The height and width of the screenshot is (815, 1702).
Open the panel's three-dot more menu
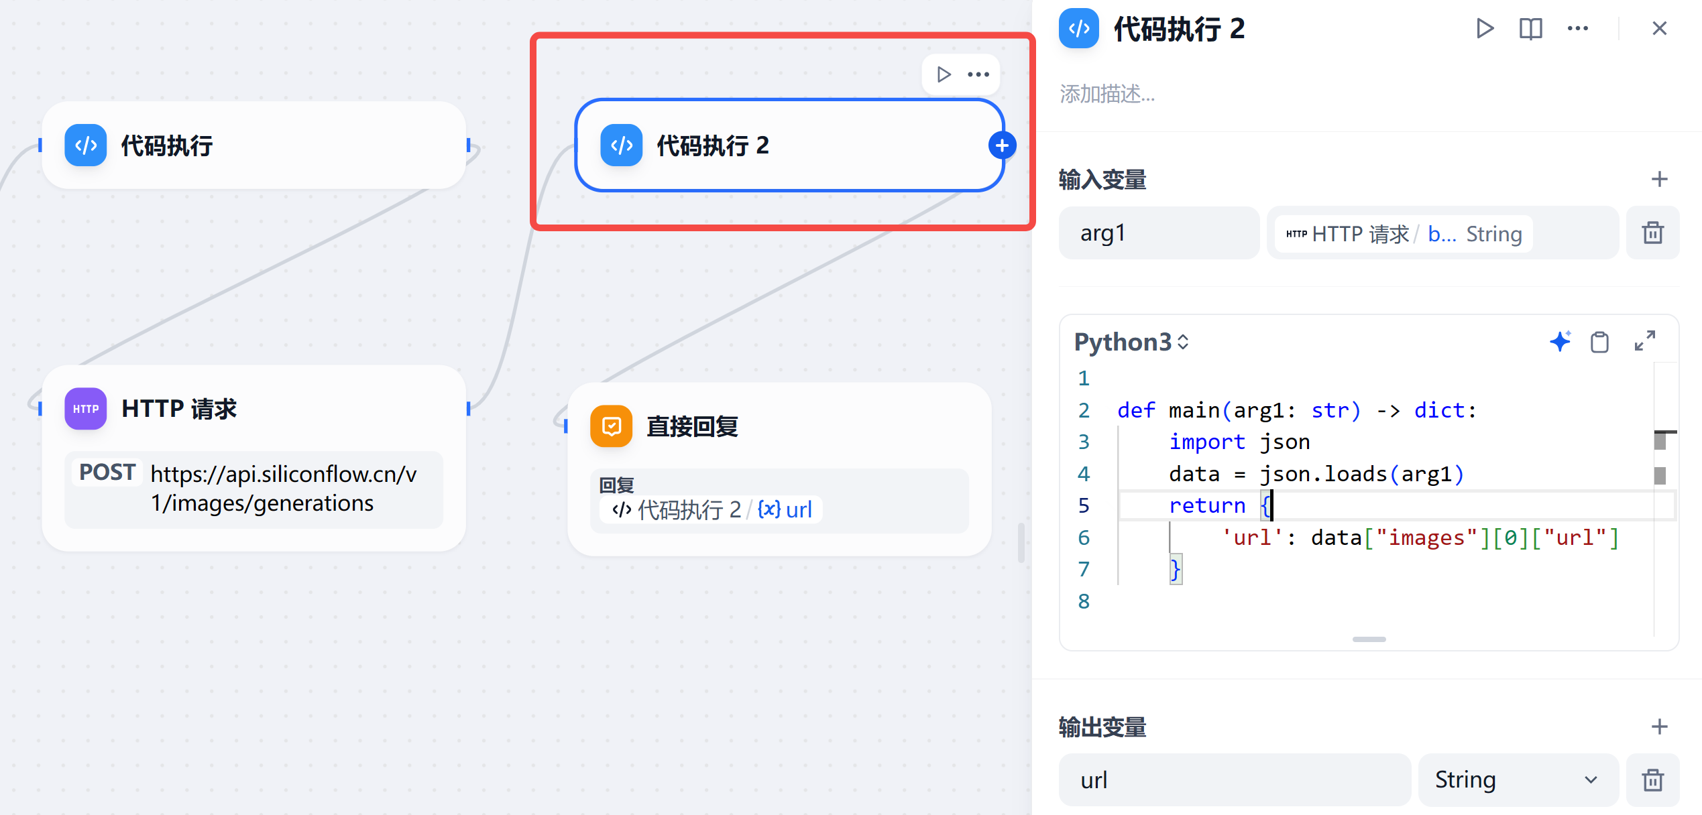(1577, 29)
